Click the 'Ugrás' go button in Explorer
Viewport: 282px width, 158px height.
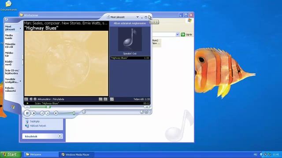point(186,34)
